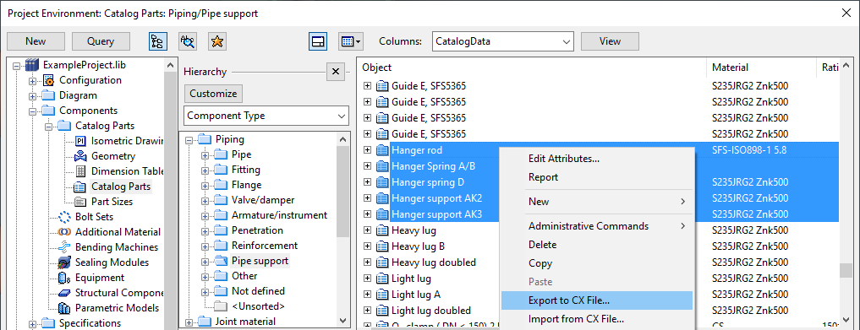
Task: Open the table view options dropdown icon
Action: tap(350, 41)
